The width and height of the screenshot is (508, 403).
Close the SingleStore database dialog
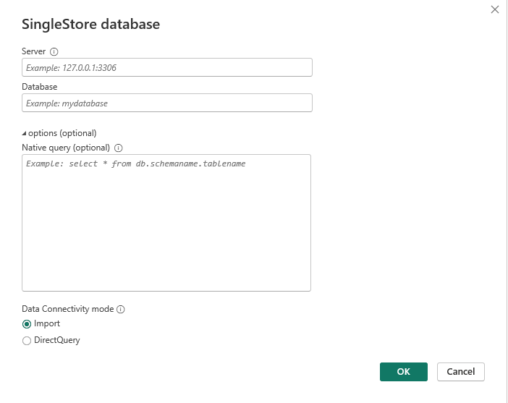coord(495,9)
